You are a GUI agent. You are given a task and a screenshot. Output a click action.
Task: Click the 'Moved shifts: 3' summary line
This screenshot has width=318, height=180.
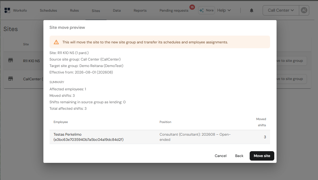(62, 96)
